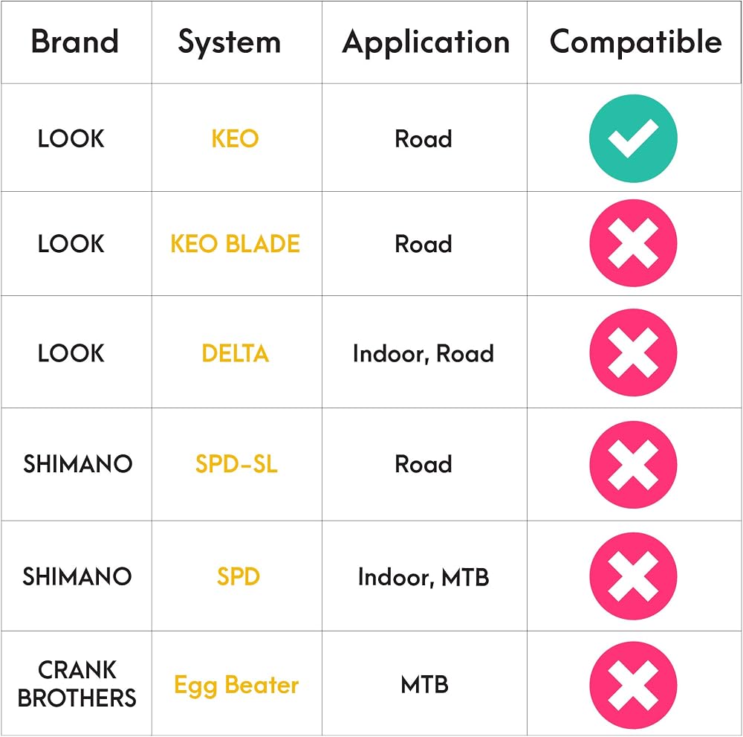Screen dimensions: 743x737
Task: Click the red X icon in DELTA row
Action: pos(633,353)
